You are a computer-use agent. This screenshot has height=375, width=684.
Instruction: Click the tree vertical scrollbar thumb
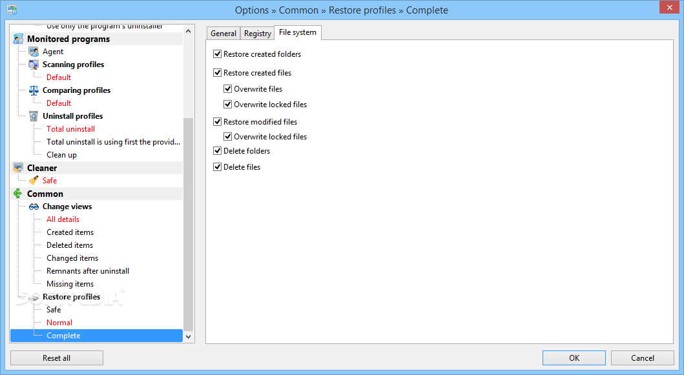189,225
